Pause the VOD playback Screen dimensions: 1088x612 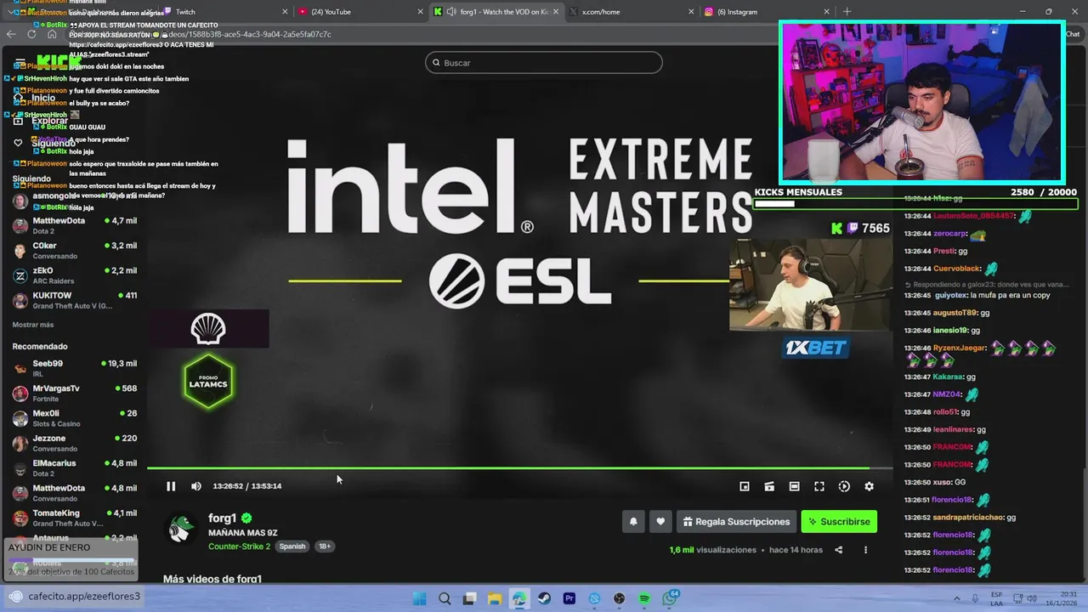pyautogui.click(x=171, y=486)
